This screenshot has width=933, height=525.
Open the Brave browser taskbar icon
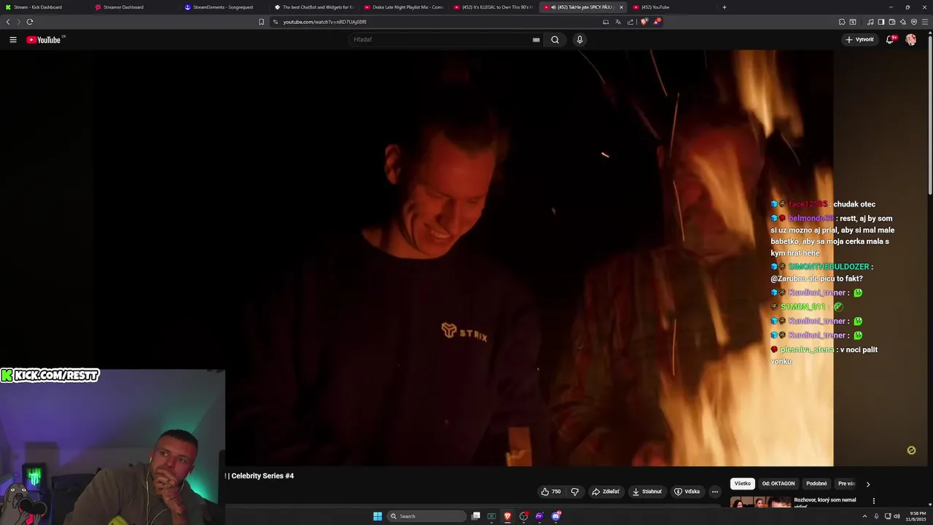click(507, 516)
